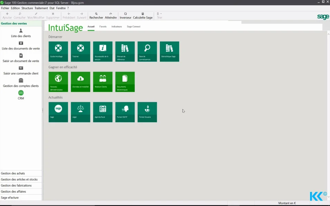Expand the Sage eFacture section

tap(21, 198)
